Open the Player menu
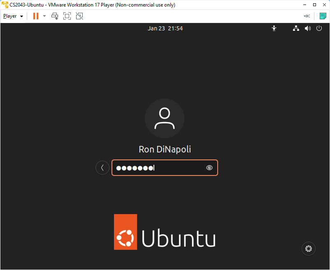Image resolution: width=330 pixels, height=270 pixels. [x=13, y=16]
